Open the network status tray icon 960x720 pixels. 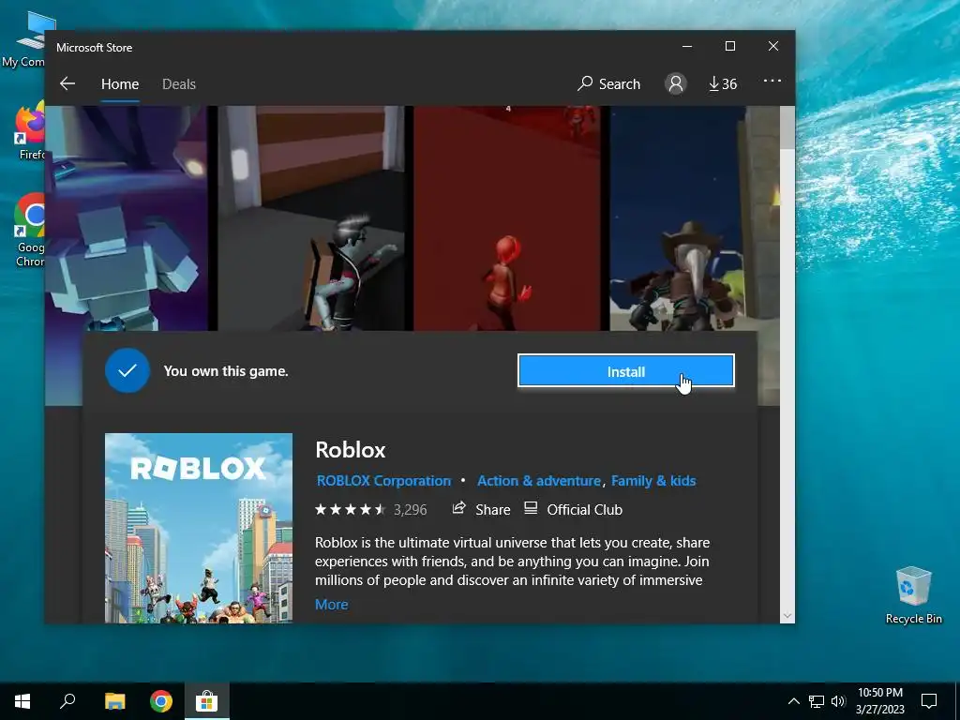point(817,701)
